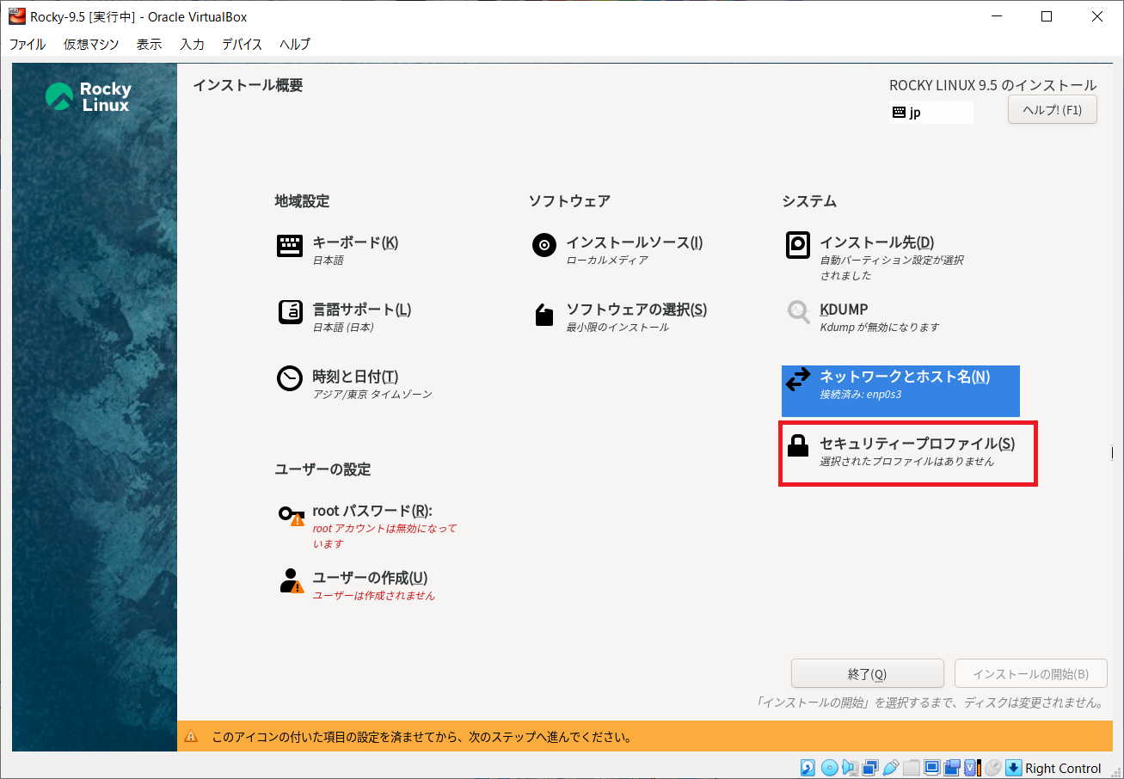Viewport: 1124px width, 779px height.
Task: Click the 接続済み: enp0s3 status text
Action: click(861, 395)
